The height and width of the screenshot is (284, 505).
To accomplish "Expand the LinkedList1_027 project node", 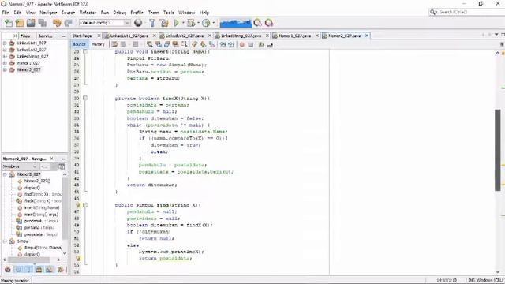I will 5,43.
